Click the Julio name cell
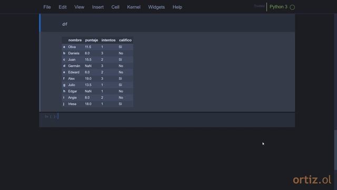This screenshot has height=190, width=337. click(72, 85)
